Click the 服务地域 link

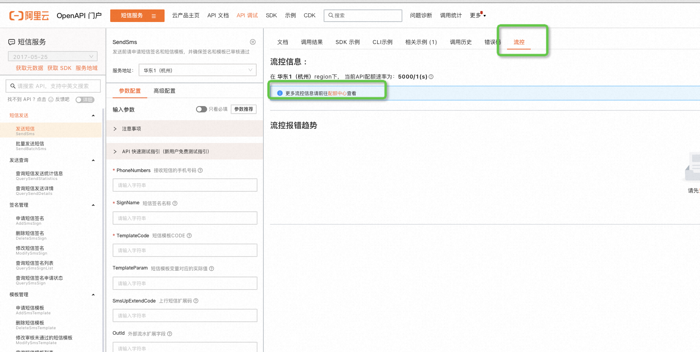point(87,68)
